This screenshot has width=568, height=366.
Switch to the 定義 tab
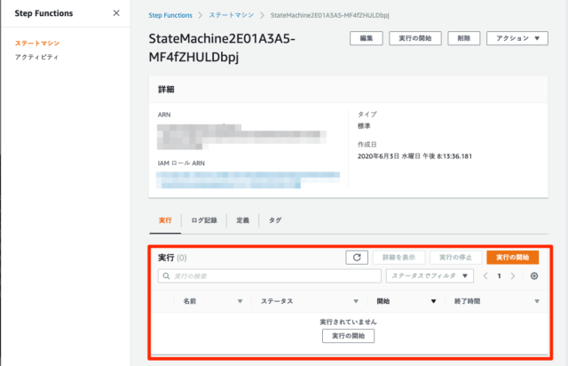(x=242, y=220)
